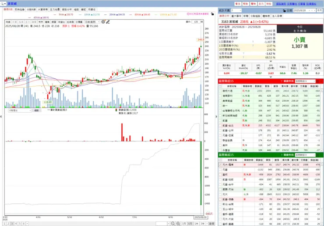
Task: Click the 報告 button in top bar
Action: coord(246,4)
